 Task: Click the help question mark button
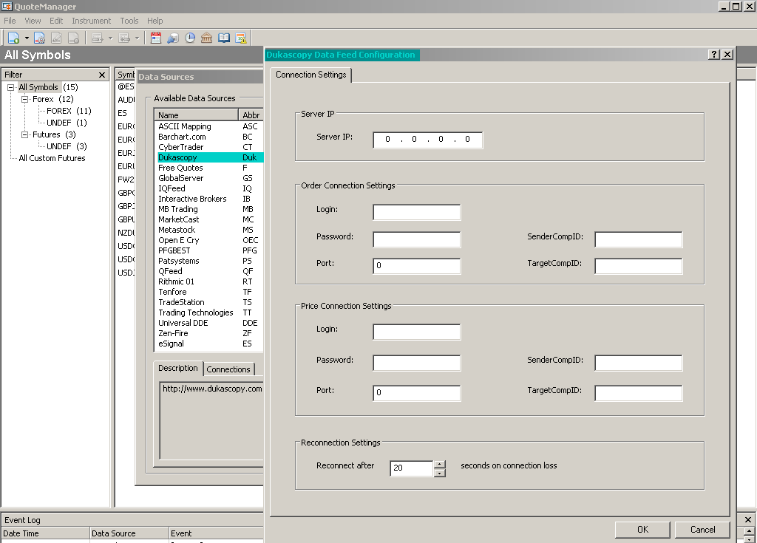click(x=714, y=55)
